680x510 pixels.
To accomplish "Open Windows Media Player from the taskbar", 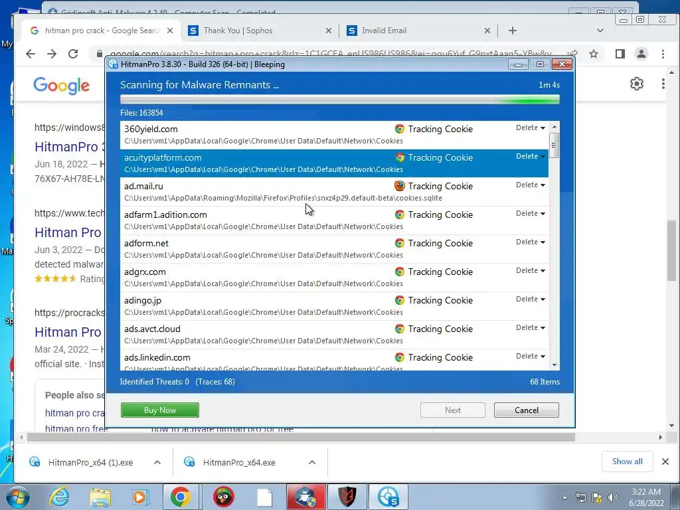I will (141, 497).
